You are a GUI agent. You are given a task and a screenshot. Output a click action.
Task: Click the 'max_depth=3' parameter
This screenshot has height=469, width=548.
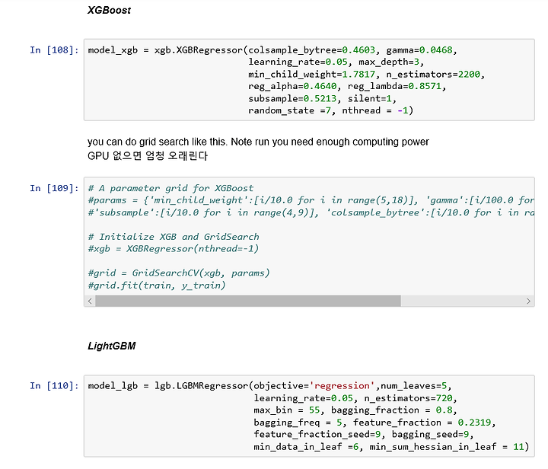click(389, 62)
